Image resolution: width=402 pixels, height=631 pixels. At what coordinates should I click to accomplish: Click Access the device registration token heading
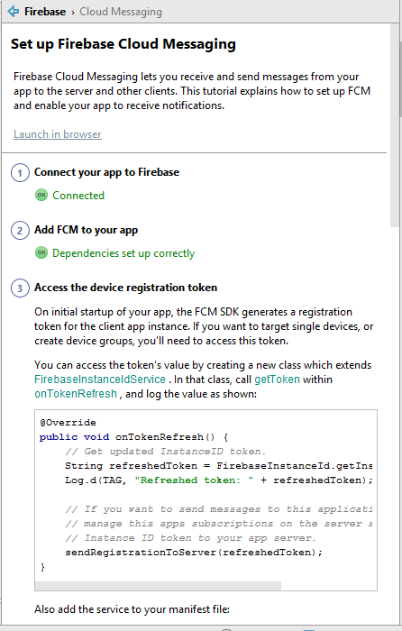(x=125, y=288)
